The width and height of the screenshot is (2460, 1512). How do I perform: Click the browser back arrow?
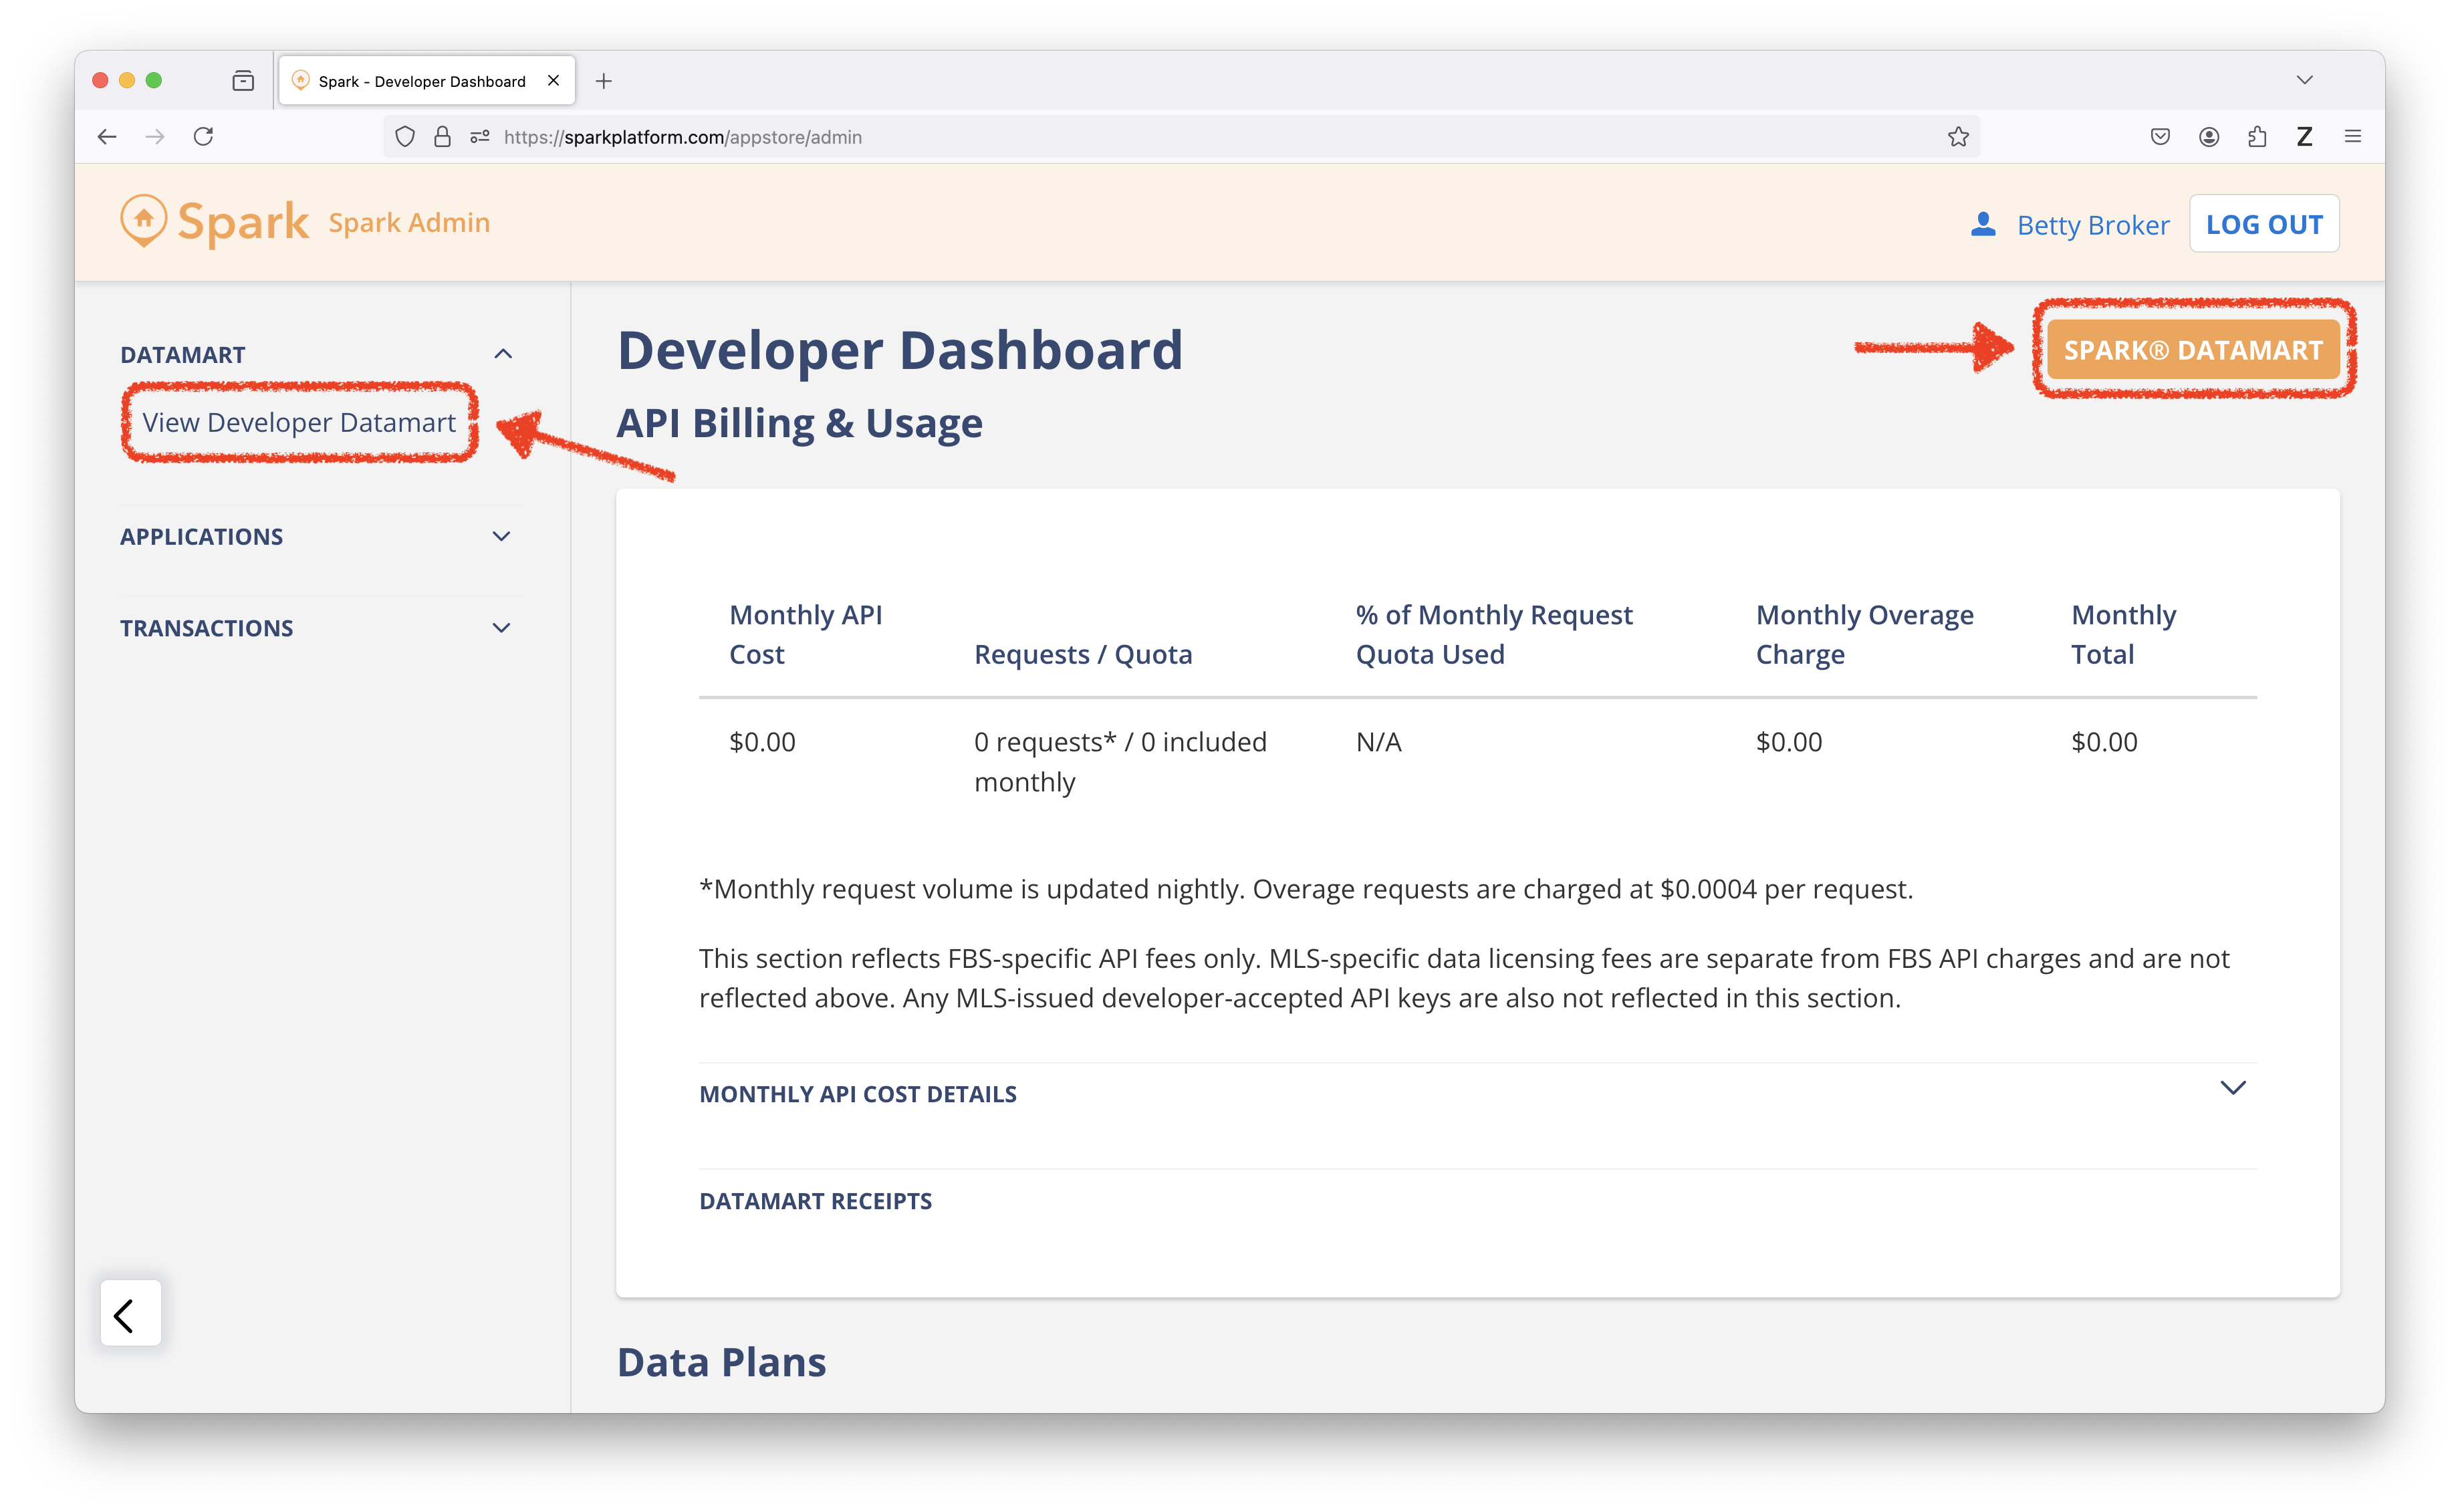tap(107, 137)
